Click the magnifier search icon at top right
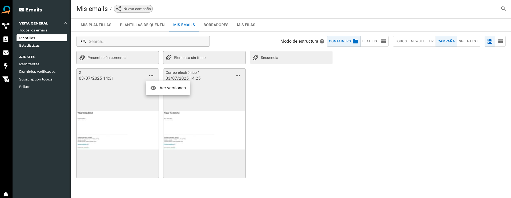This screenshot has height=198, width=511. tap(503, 9)
